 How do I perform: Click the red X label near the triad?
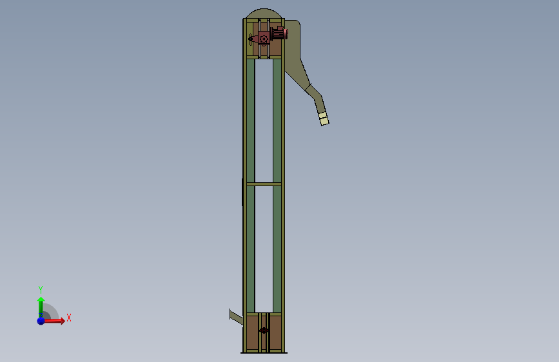click(x=69, y=318)
